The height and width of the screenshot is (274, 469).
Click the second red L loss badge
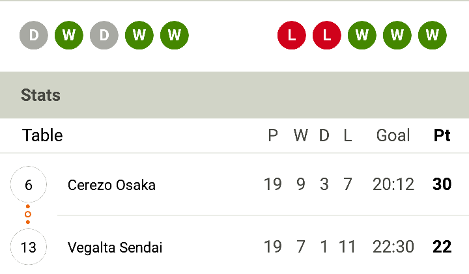coord(326,35)
